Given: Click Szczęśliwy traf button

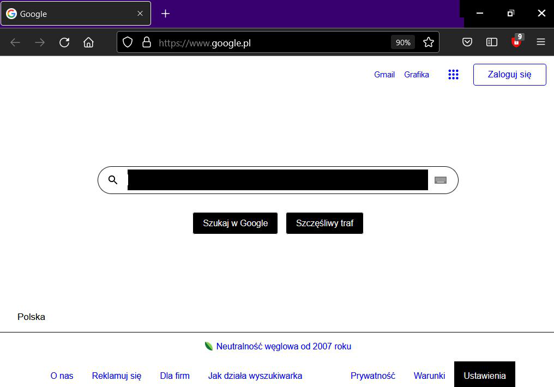Looking at the screenshot, I should (324, 223).
